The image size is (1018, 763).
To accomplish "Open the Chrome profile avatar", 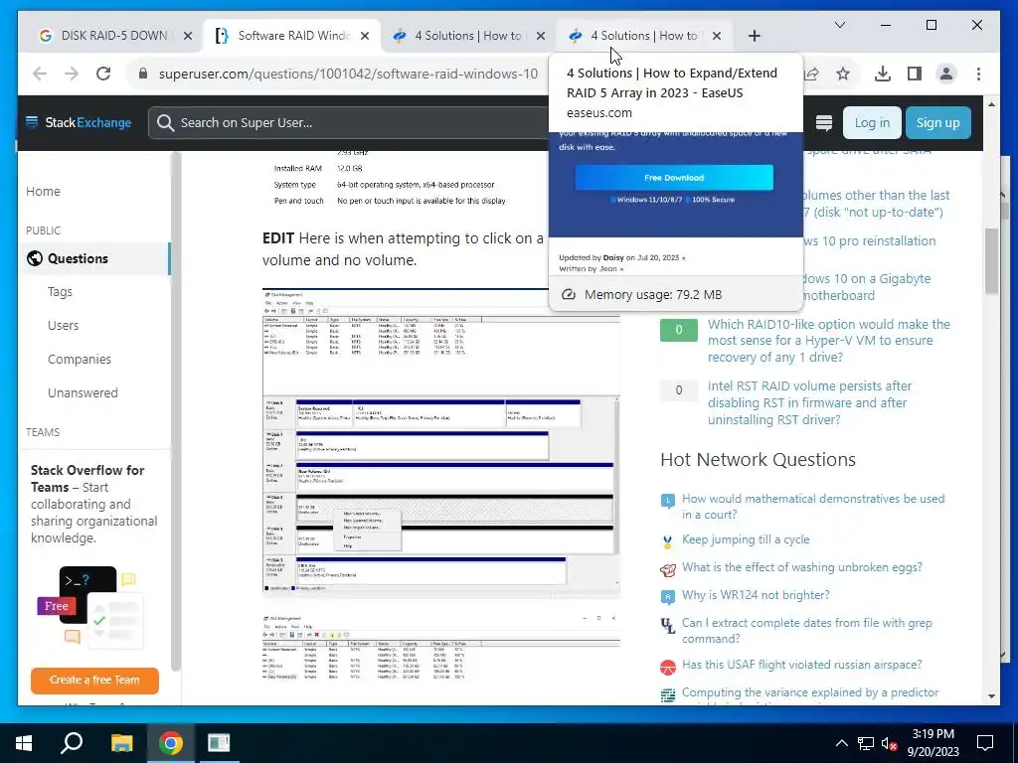I will [x=946, y=74].
